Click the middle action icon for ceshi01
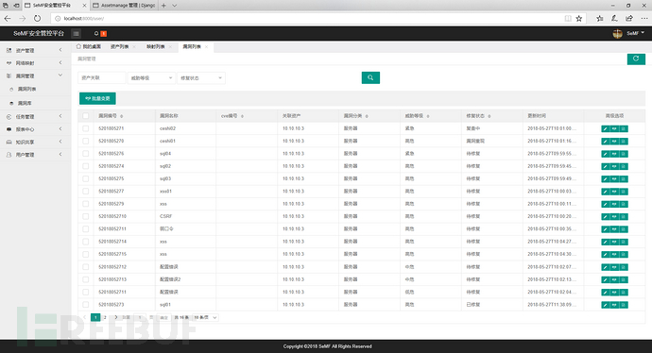 point(614,142)
